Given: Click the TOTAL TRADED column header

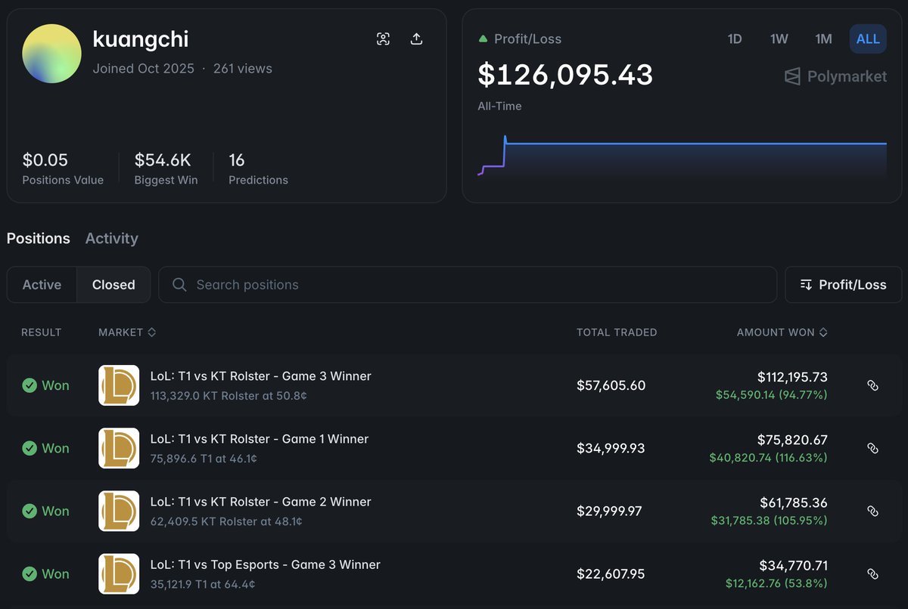Looking at the screenshot, I should pos(617,332).
